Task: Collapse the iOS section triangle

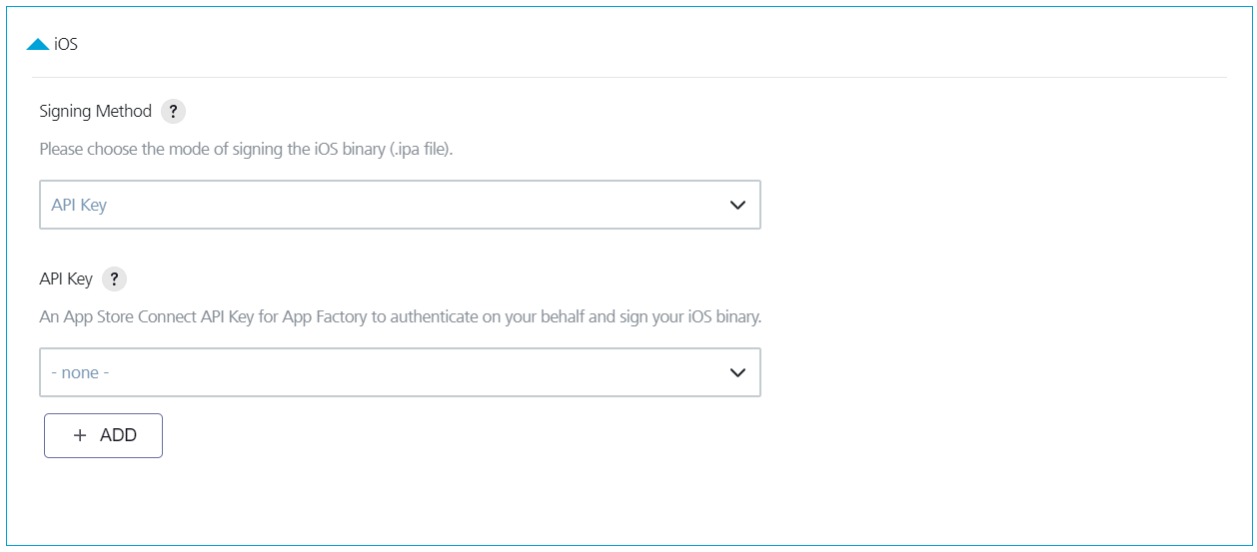Action: click(38, 45)
